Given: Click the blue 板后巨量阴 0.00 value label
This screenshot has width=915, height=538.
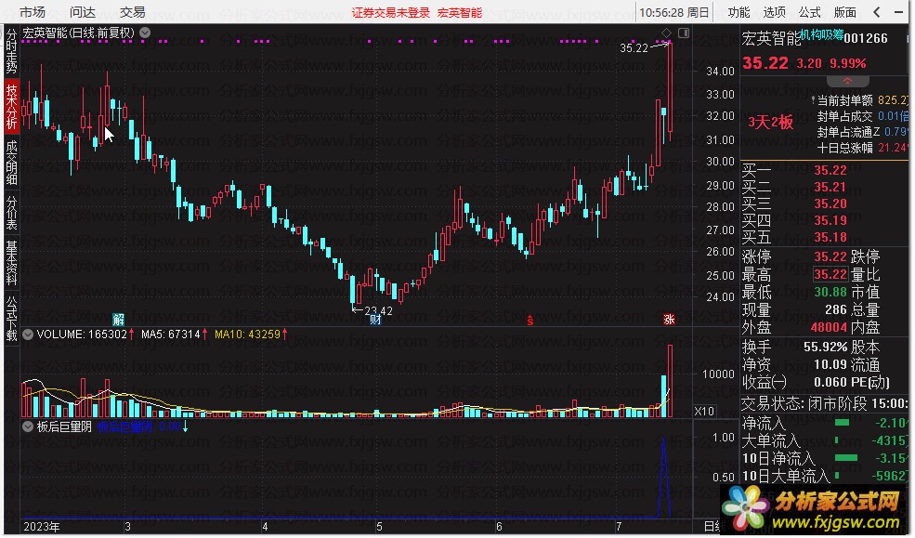Looking at the screenshot, I should tap(142, 426).
